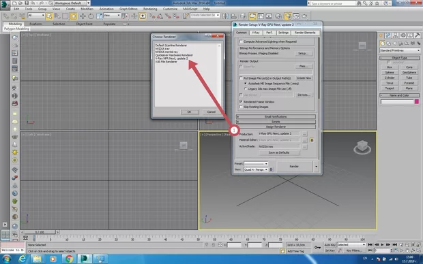Open the Hierarchy command panel tab

[x=396, y=35]
